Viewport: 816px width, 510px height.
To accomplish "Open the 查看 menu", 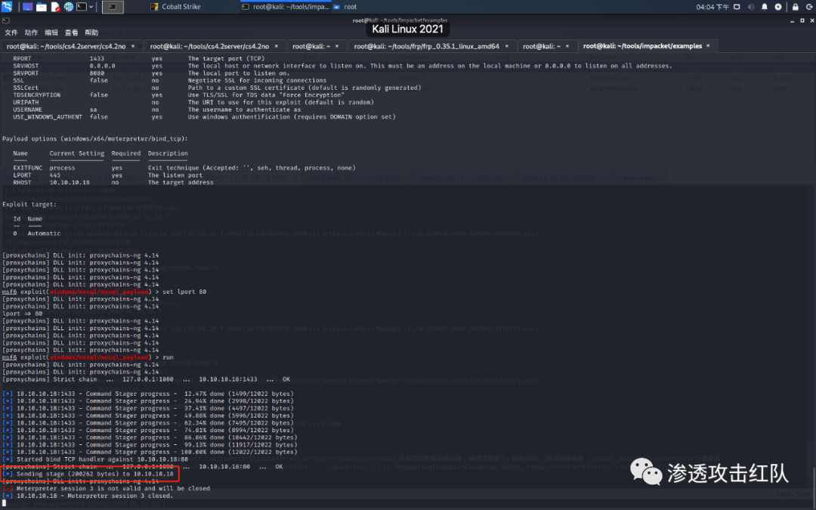I will coord(71,32).
